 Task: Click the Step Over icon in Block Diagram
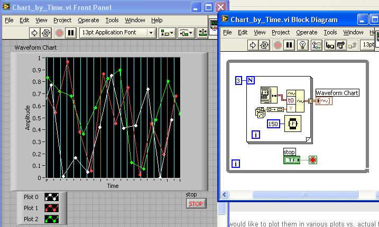coord(341,45)
